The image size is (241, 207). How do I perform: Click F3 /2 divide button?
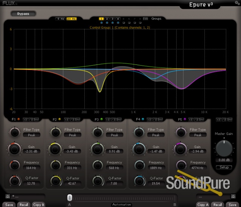(113, 120)
